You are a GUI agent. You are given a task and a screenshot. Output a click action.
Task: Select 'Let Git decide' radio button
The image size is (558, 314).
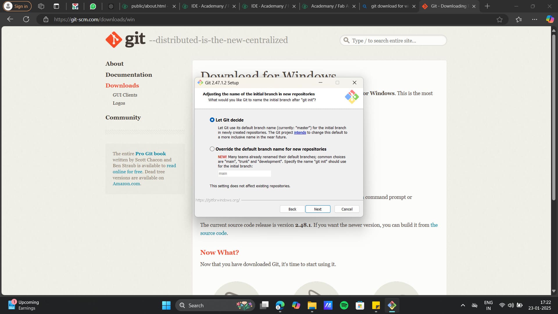tap(212, 119)
